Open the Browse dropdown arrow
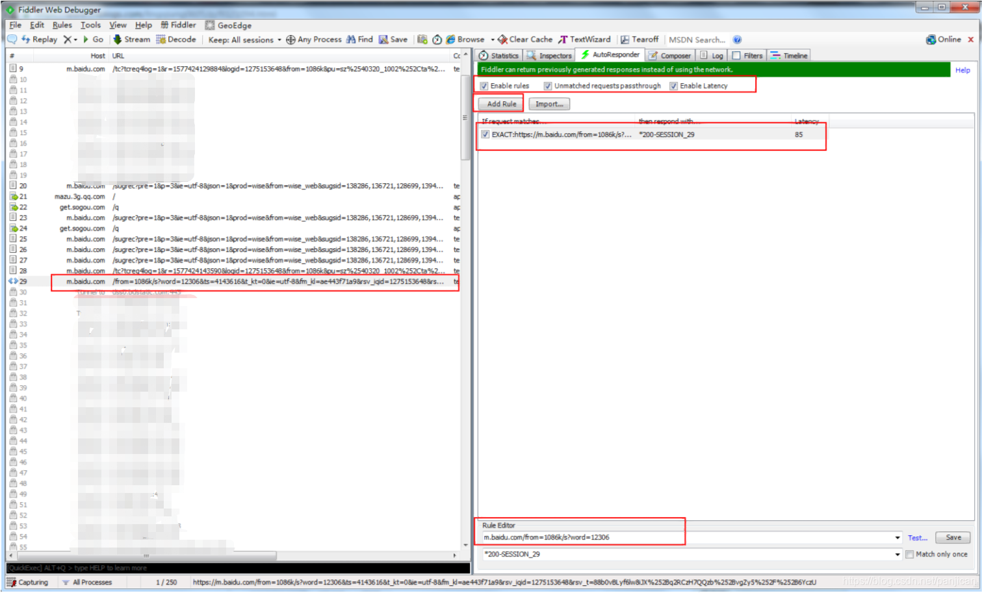 [x=493, y=40]
